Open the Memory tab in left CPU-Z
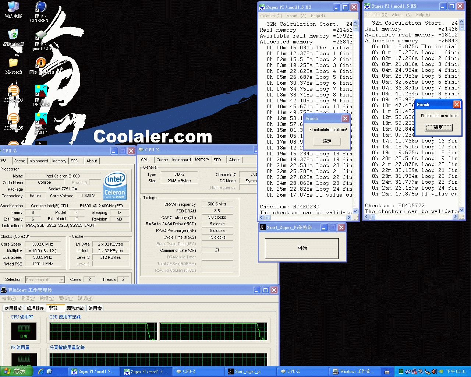 pyautogui.click(x=59, y=161)
